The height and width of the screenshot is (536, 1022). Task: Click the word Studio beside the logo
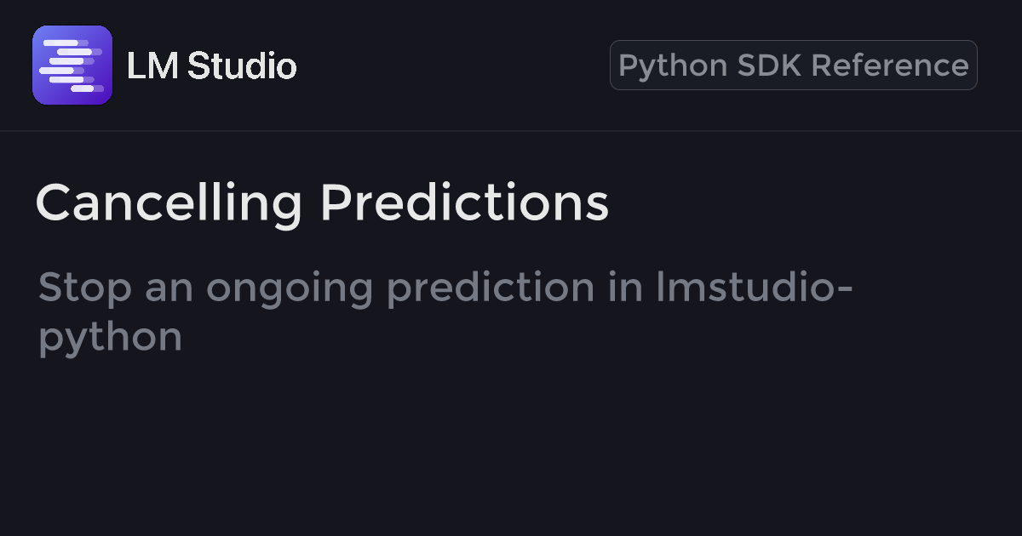242,66
